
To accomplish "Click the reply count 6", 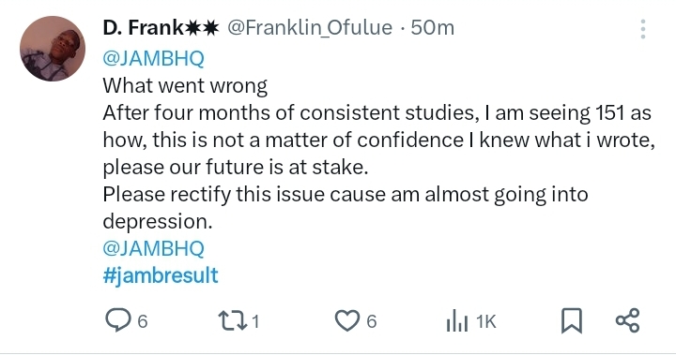I will 143,322.
